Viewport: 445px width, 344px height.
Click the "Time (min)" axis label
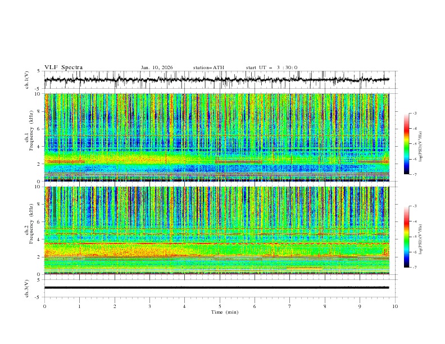225,312
